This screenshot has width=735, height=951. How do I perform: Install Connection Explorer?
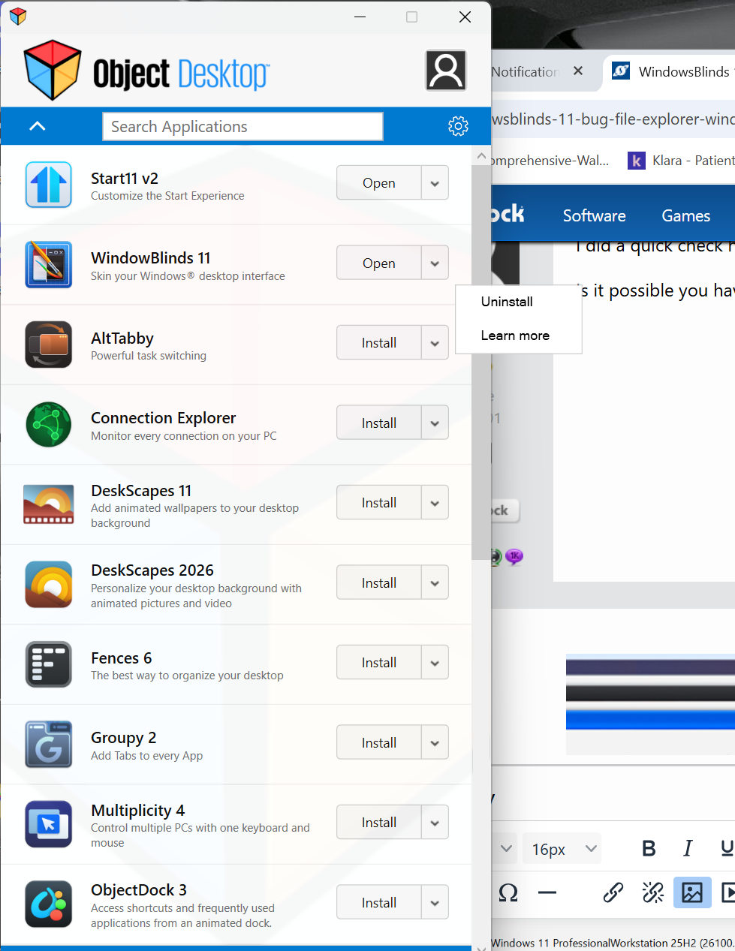point(379,423)
